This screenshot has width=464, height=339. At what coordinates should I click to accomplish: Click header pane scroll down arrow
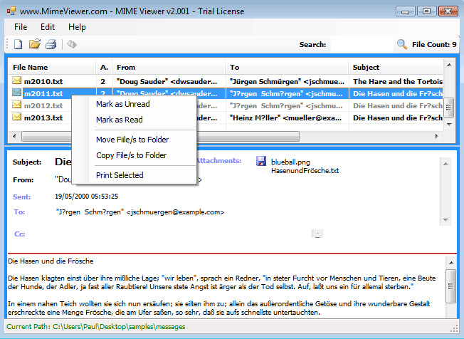tap(445, 220)
